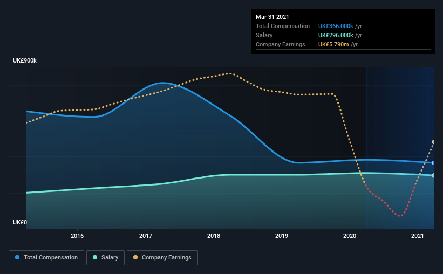Click the orange Company Earnings endpoint marker
This screenshot has height=274, width=443.
click(x=433, y=142)
